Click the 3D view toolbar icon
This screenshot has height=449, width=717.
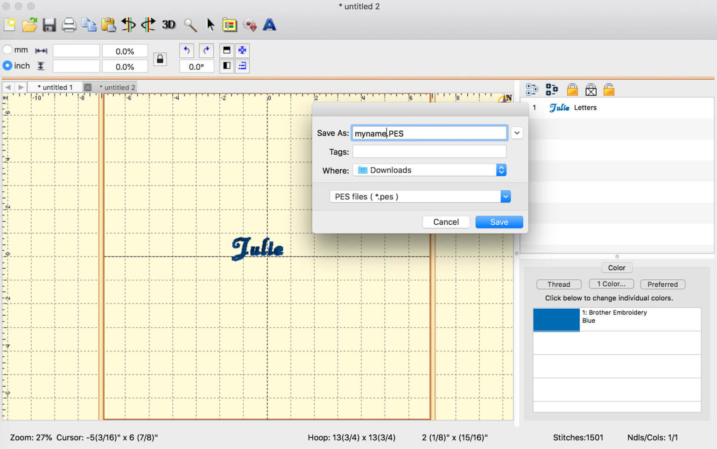click(169, 25)
